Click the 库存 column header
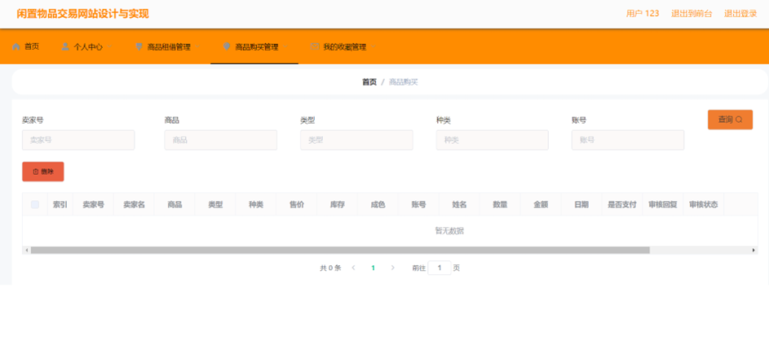This screenshot has height=349, width=769. tap(338, 205)
